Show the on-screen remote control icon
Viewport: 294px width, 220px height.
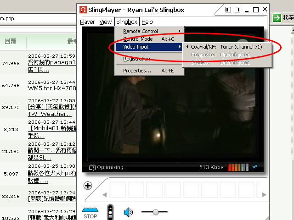pos(110,212)
